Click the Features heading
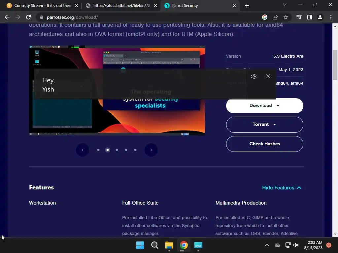The image size is (338, 253). coord(41,187)
